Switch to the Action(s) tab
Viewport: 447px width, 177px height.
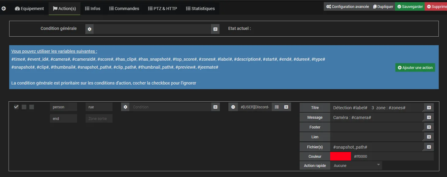(x=65, y=9)
